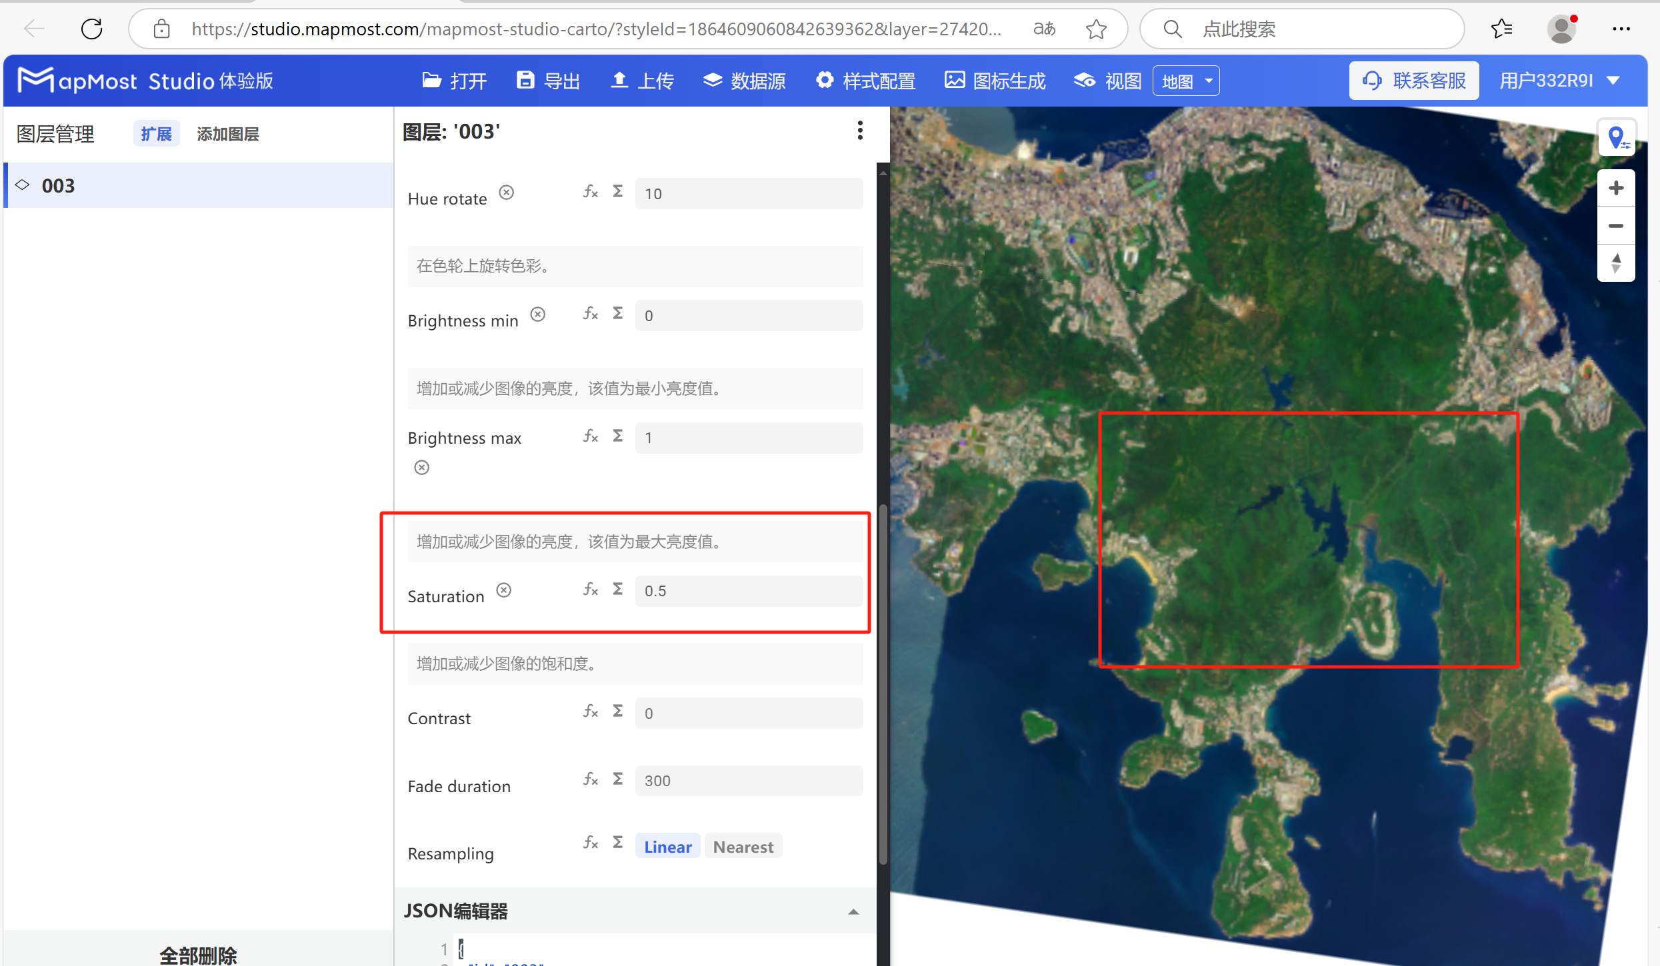Image resolution: width=1660 pixels, height=966 pixels.
Task: Click the locate position icon on the map
Action: tap(1617, 137)
